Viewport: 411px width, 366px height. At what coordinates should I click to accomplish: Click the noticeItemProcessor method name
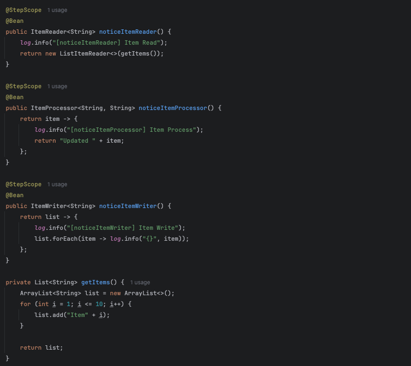(173, 108)
